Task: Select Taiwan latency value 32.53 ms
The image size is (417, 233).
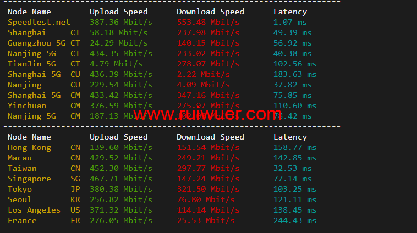Action: pos(292,169)
